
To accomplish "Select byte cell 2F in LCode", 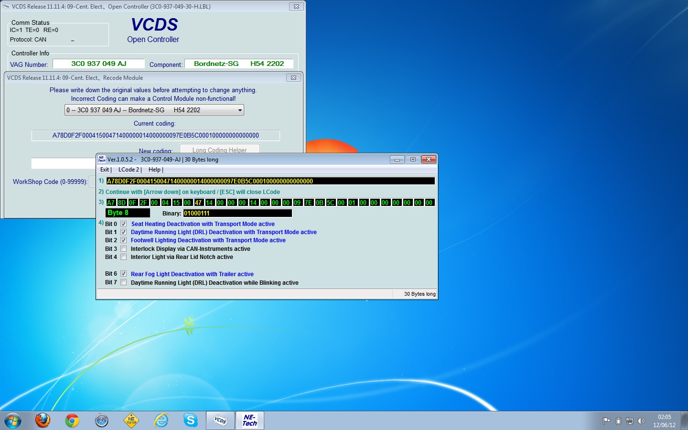I will 144,203.
